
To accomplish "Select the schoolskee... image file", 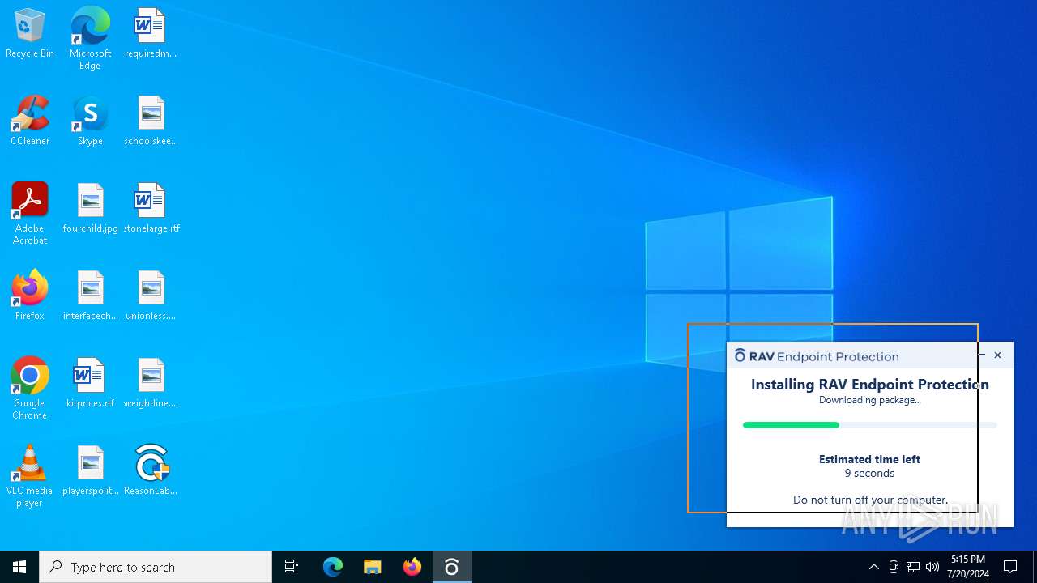I will 151,121.
